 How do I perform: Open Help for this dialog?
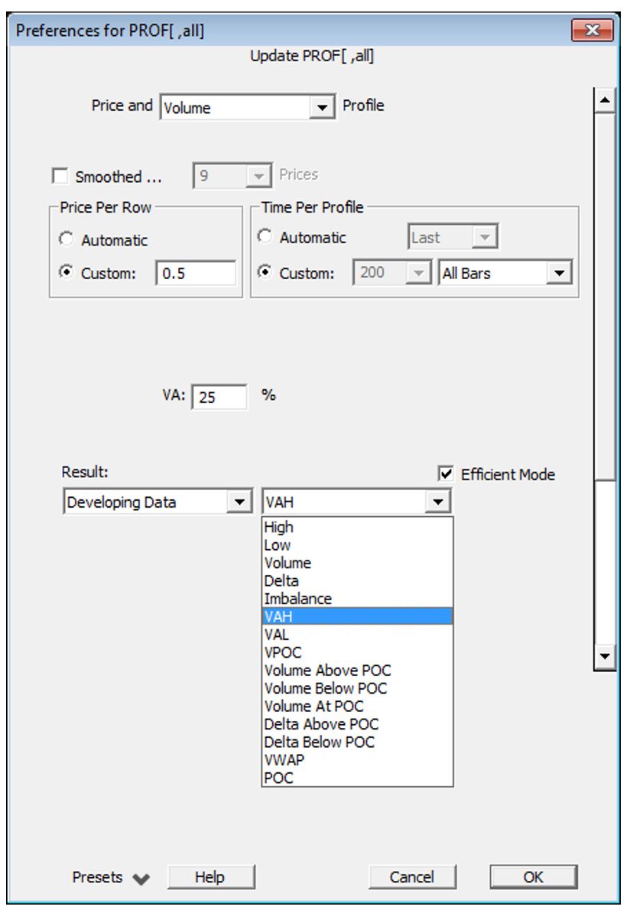coord(210,877)
